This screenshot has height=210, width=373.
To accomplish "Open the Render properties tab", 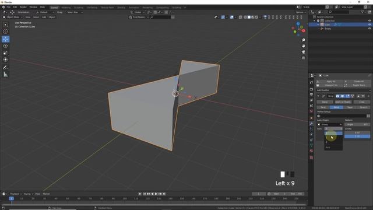I will point(311,89).
